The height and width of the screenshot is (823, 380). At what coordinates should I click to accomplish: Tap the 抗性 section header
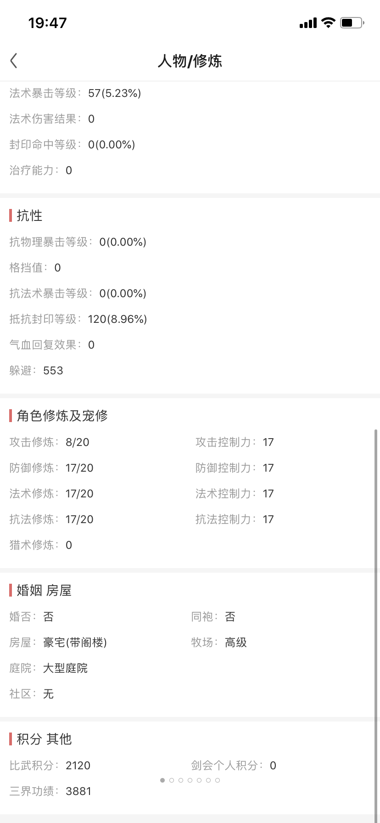click(x=30, y=215)
